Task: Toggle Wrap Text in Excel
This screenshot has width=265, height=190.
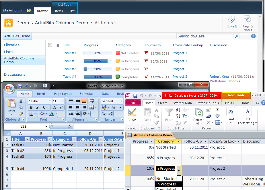Action: [91, 101]
